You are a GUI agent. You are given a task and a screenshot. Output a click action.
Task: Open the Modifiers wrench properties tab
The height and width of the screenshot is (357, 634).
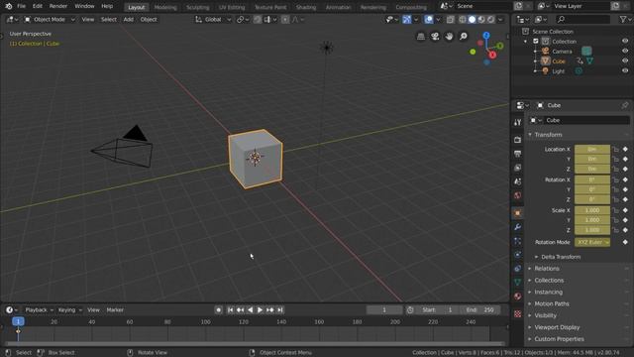[517, 227]
